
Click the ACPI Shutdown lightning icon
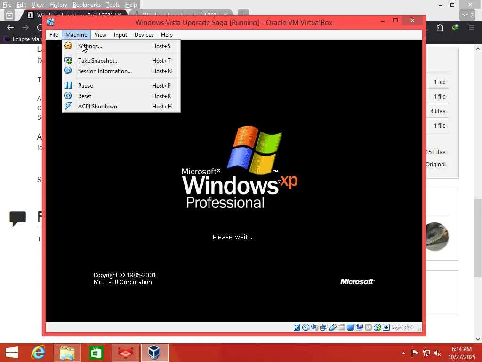(x=68, y=106)
